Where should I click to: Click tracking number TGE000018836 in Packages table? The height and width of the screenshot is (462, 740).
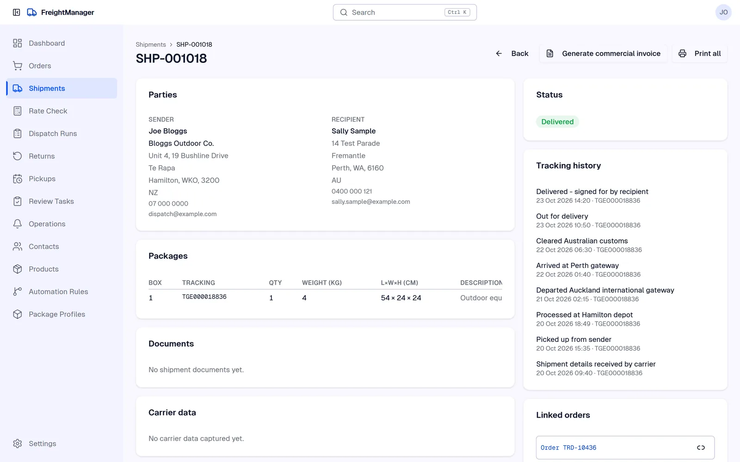(x=204, y=297)
